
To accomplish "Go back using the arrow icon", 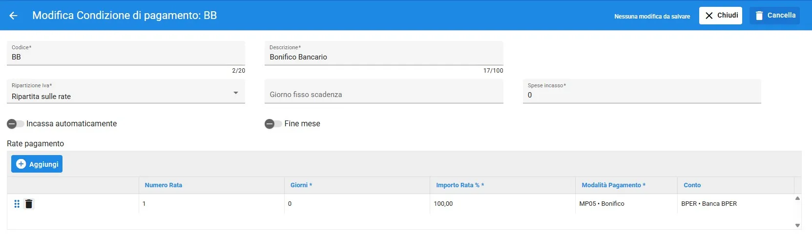I will pyautogui.click(x=13, y=16).
